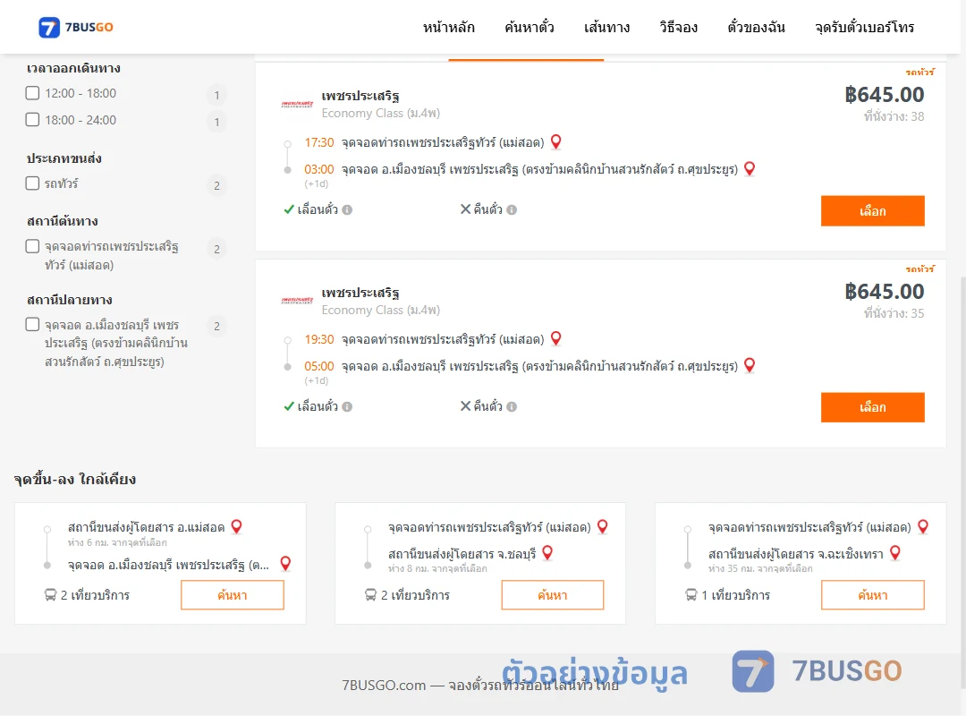Open map pin for 03:00 arrival stop
The height and width of the screenshot is (716, 966).
[750, 168]
